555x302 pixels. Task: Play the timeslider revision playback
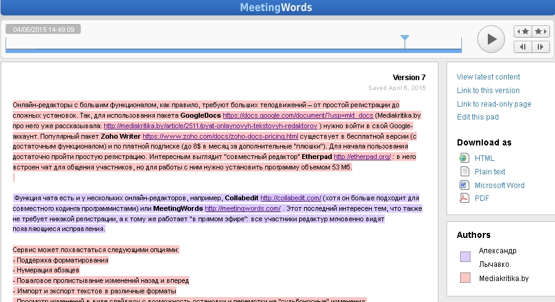[491, 39]
